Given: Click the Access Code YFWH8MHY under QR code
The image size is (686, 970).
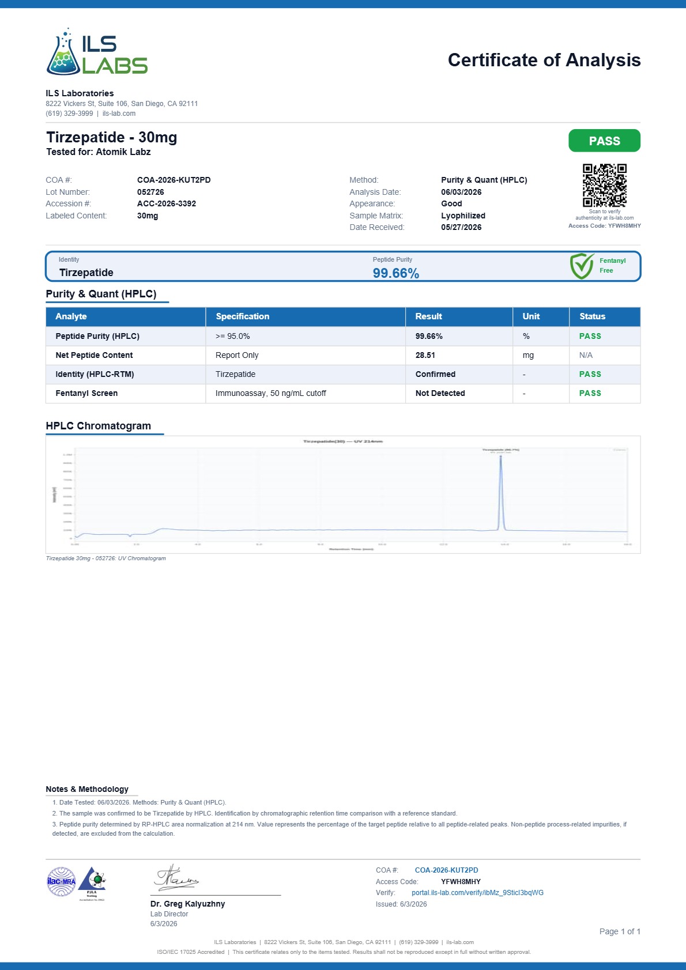Looking at the screenshot, I should click(605, 226).
